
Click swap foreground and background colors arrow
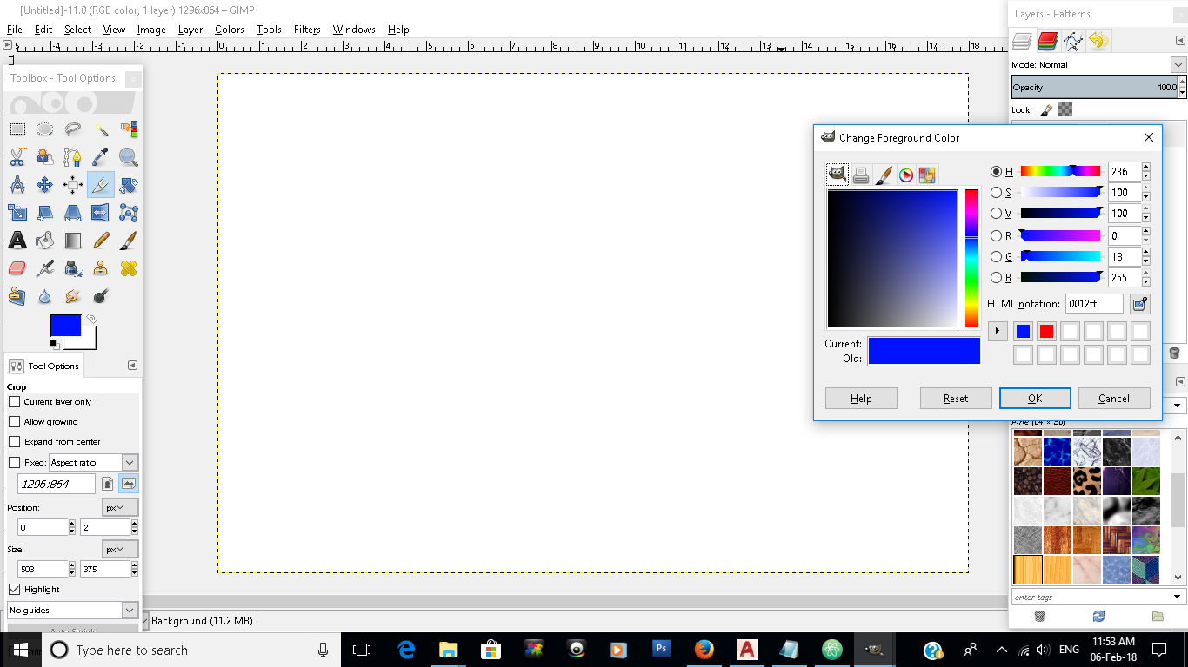coord(91,319)
